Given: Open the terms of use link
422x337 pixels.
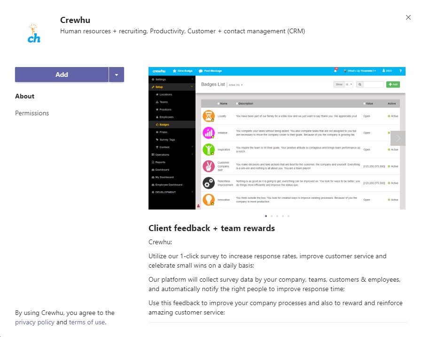Looking at the screenshot, I should pos(87,322).
